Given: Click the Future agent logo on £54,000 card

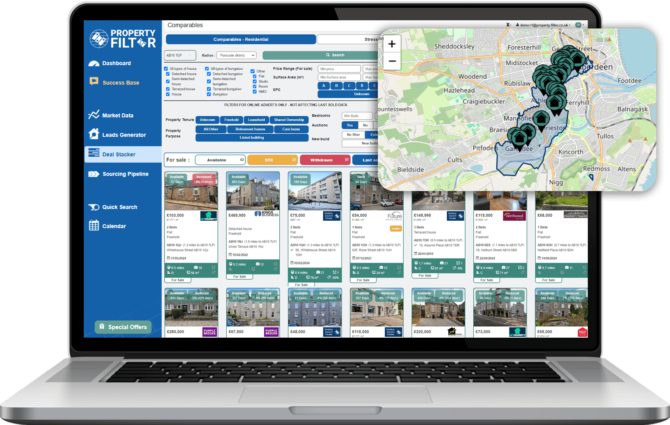Looking at the screenshot, I should [x=394, y=216].
